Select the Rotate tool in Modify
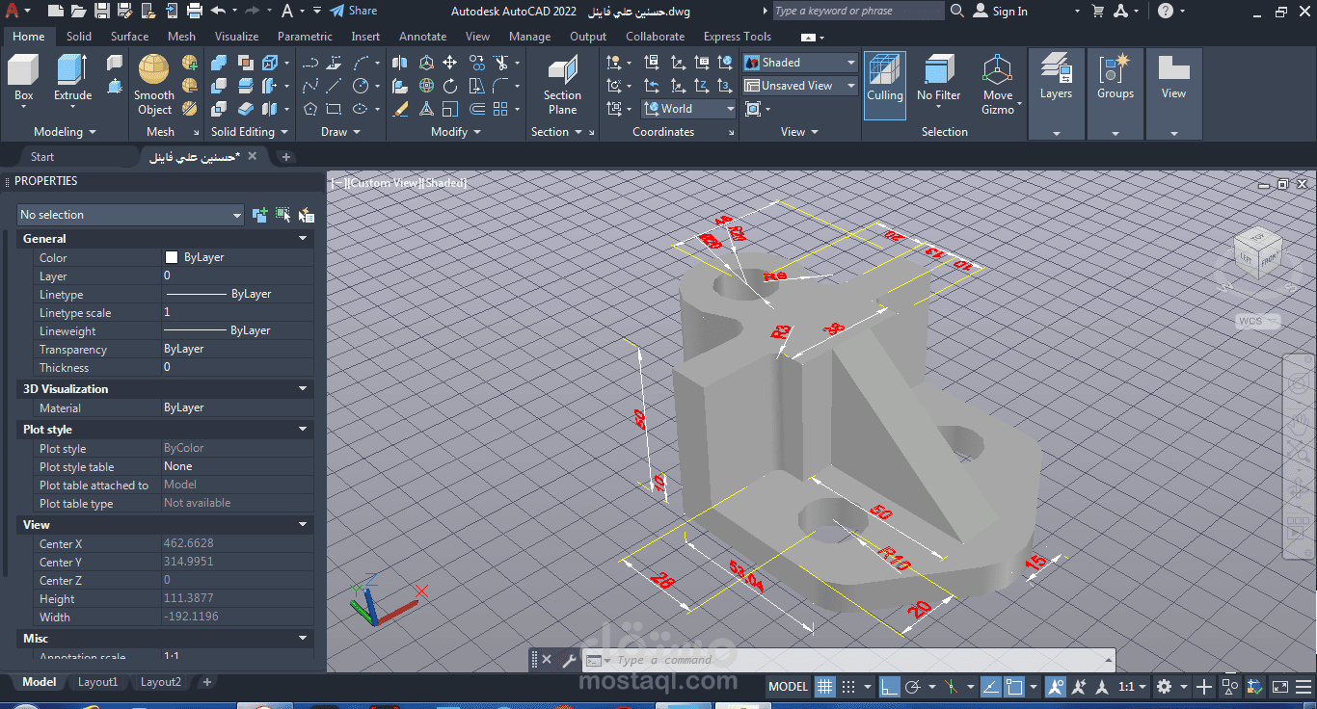The width and height of the screenshot is (1317, 709). 449,86
